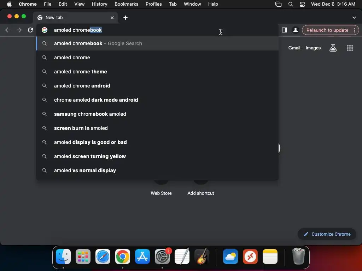362x271 pixels.
Task: Open the Edit menu
Action: pos(63,4)
